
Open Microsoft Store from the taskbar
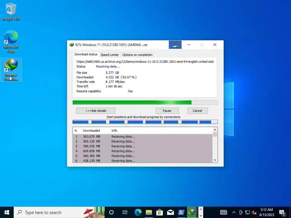(x=159, y=212)
